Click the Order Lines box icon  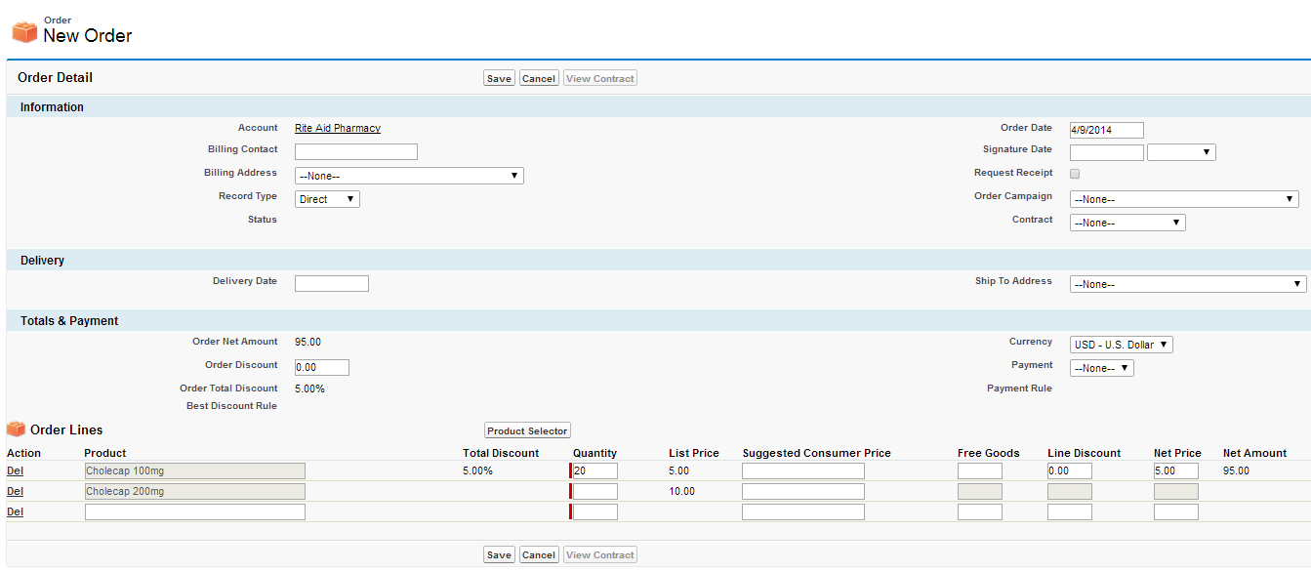[x=16, y=429]
